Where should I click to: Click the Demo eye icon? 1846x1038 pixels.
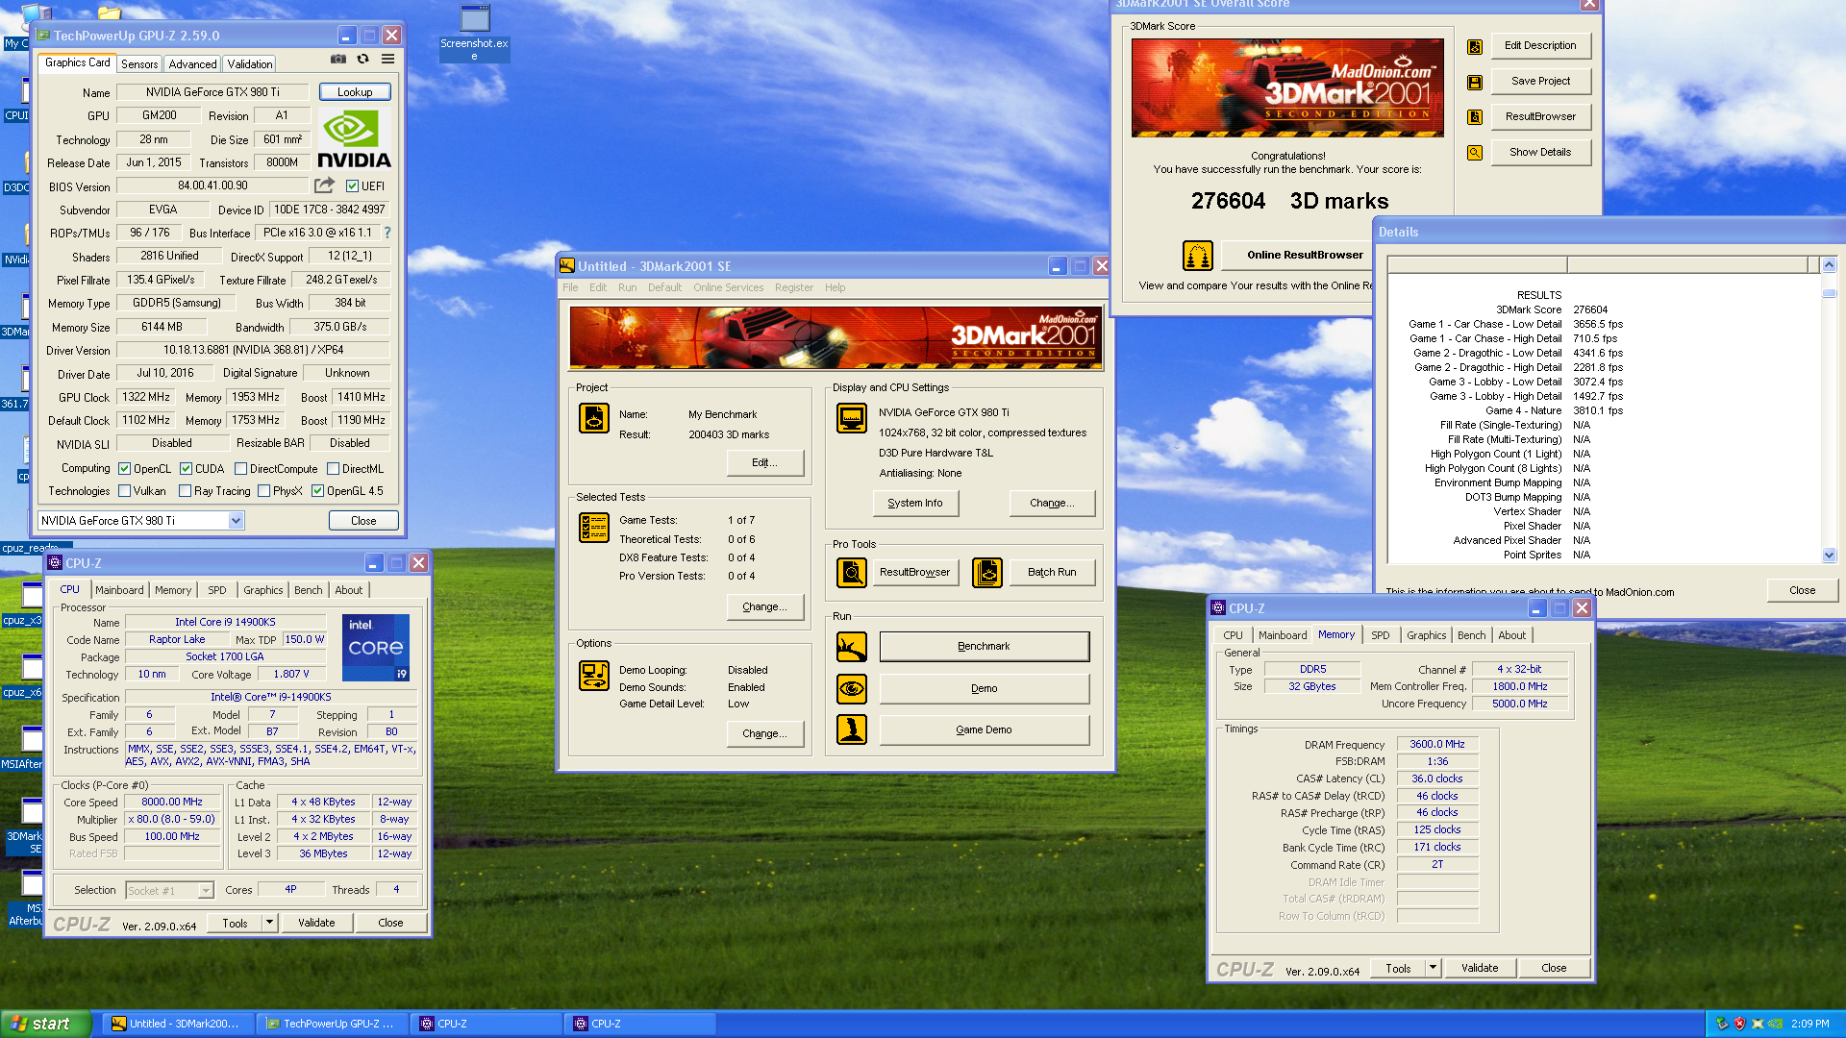pos(851,688)
